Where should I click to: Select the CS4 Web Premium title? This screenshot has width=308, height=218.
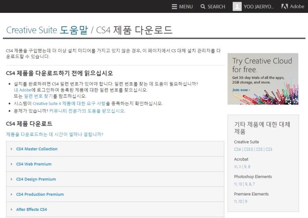34,164
